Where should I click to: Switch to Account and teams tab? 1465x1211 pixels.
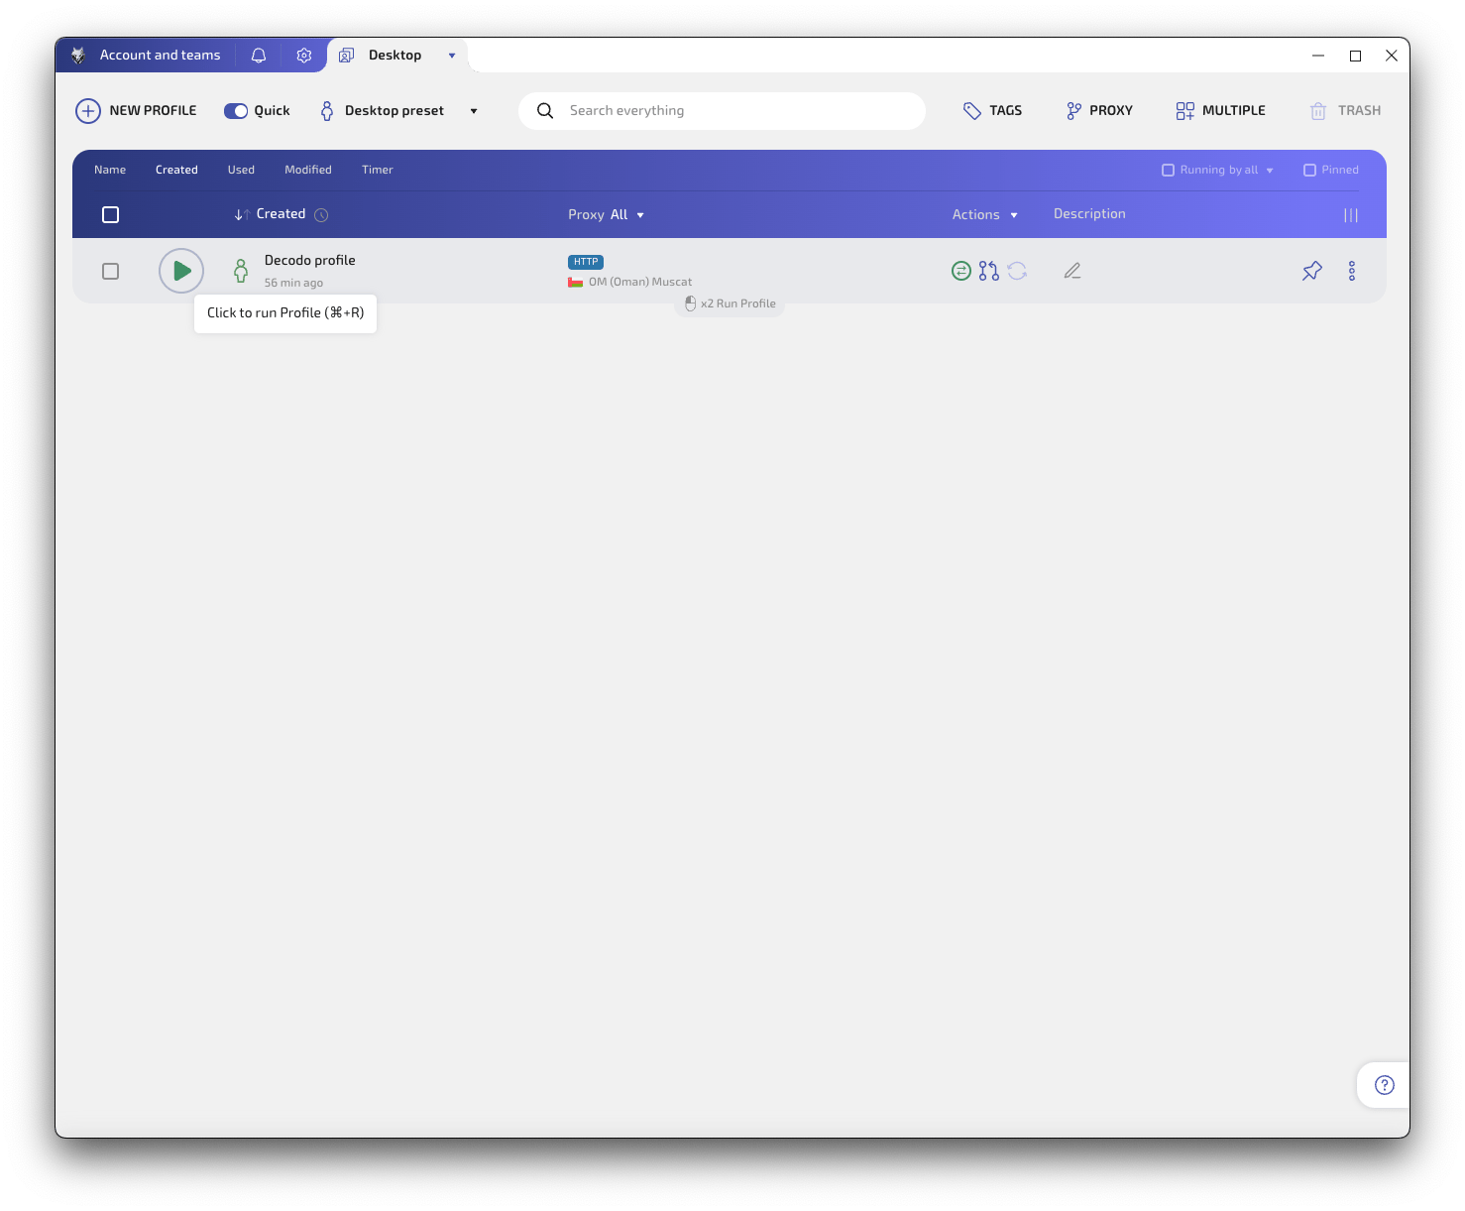[161, 56]
